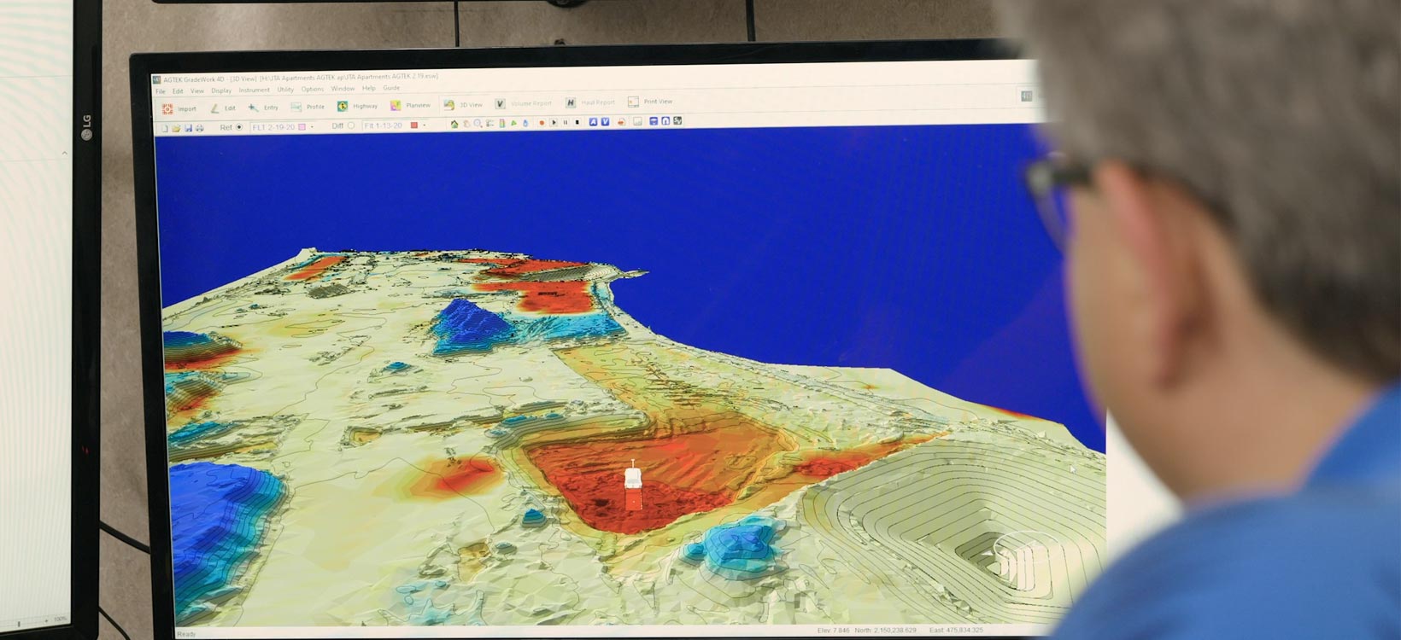Click the 3D View icon
Image resolution: width=1401 pixels, height=640 pixels.
click(x=448, y=105)
